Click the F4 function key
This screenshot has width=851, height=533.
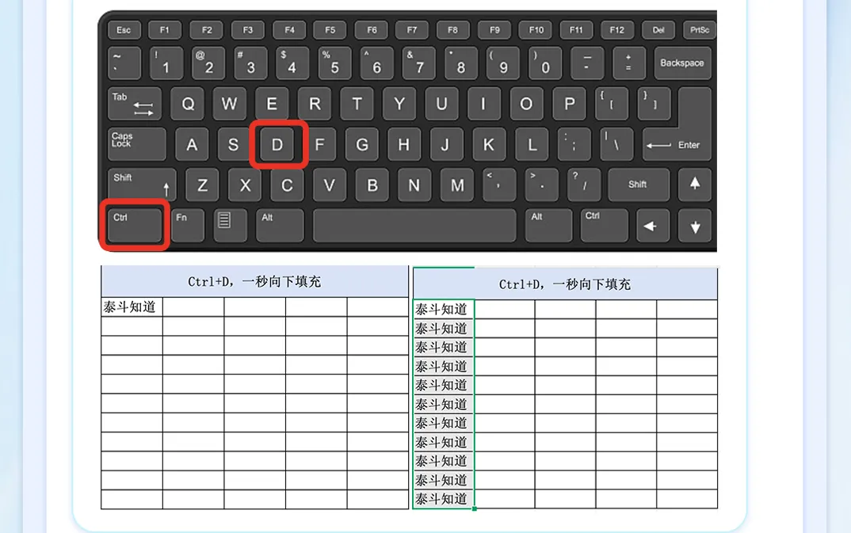click(289, 30)
